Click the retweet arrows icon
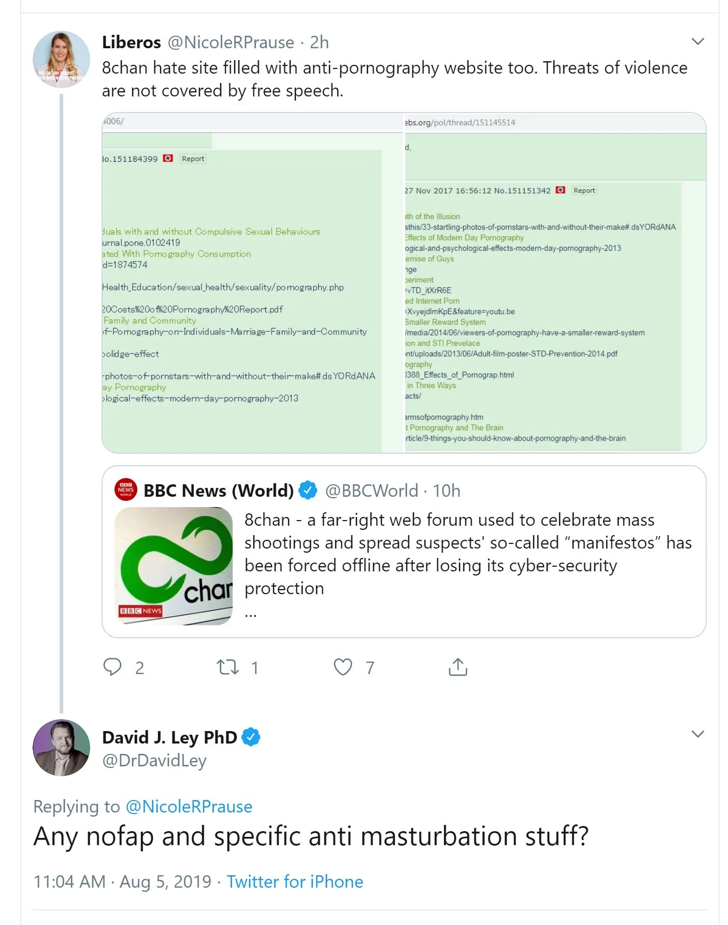This screenshot has width=728, height=925. point(227,667)
